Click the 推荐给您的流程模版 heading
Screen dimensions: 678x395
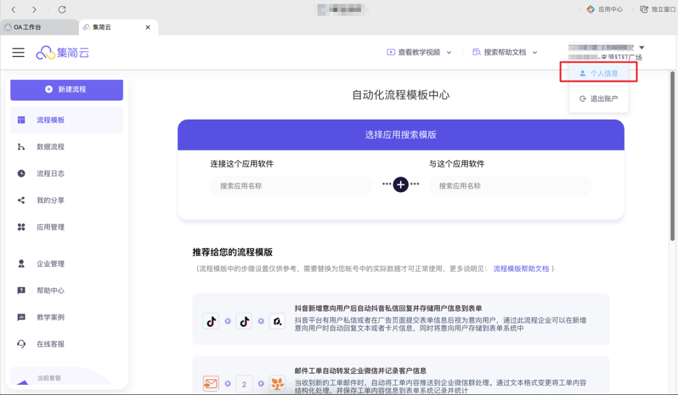pyautogui.click(x=233, y=252)
